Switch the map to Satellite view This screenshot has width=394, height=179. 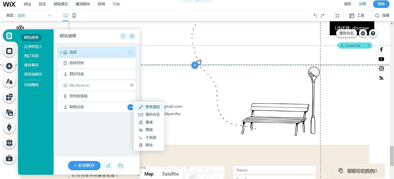pos(170,174)
